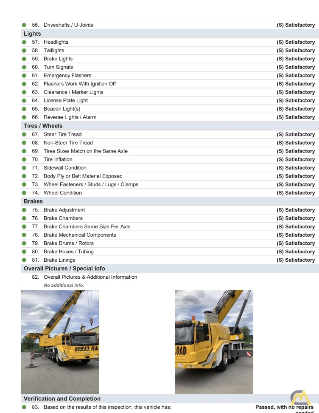Click Body Ply or Belt Material Exposed
This screenshot has width=319, height=413.
[83, 176]
